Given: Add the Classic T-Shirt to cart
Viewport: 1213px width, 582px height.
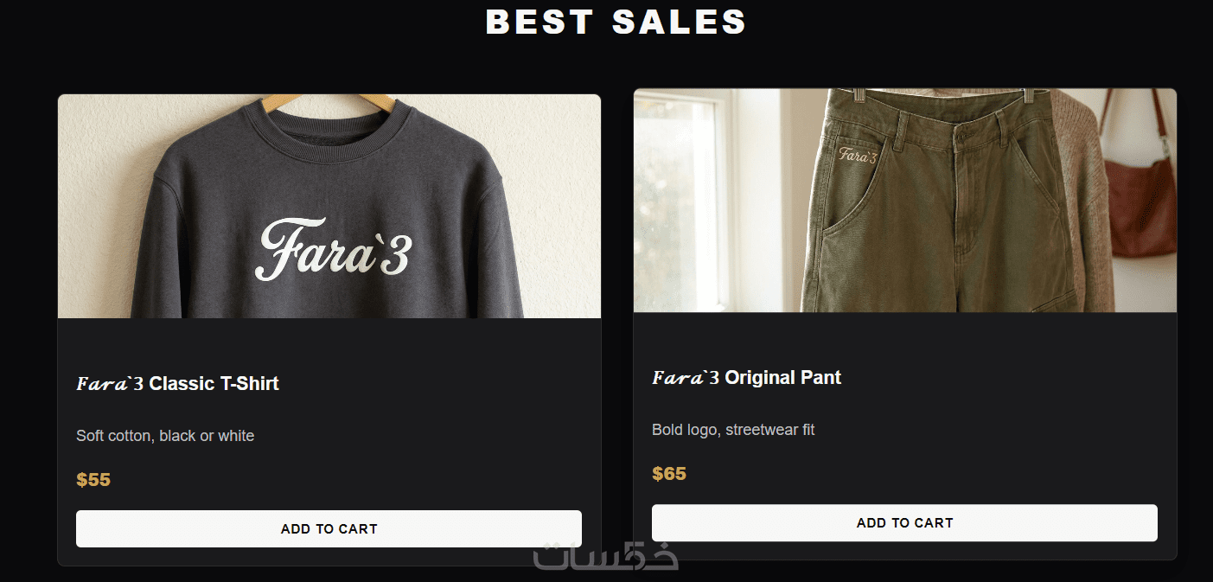Looking at the screenshot, I should tap(329, 528).
